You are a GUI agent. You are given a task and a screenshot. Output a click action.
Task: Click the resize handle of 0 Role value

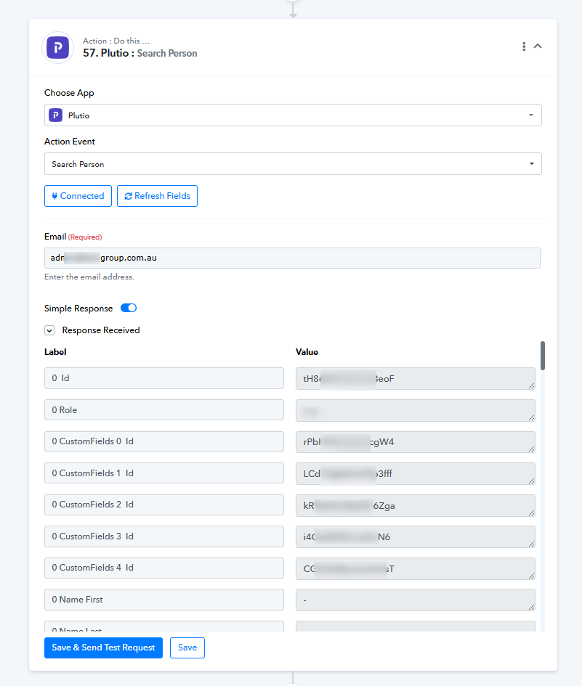(x=532, y=417)
